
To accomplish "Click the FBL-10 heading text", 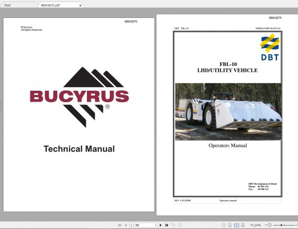I will (228, 64).
